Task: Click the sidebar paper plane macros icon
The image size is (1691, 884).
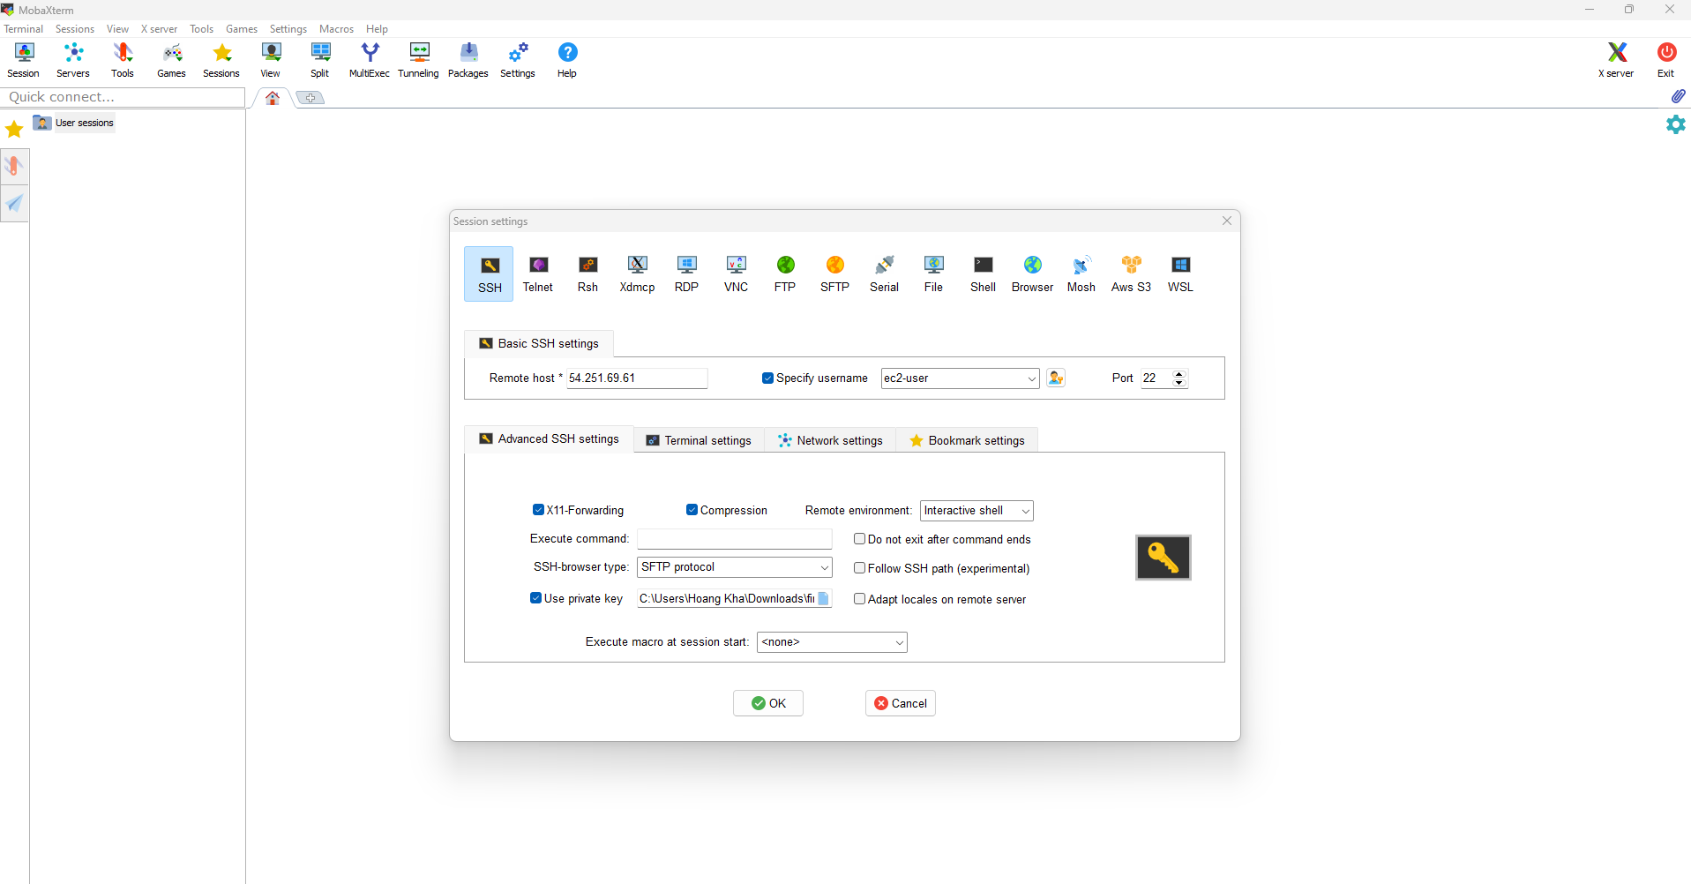Action: click(14, 204)
